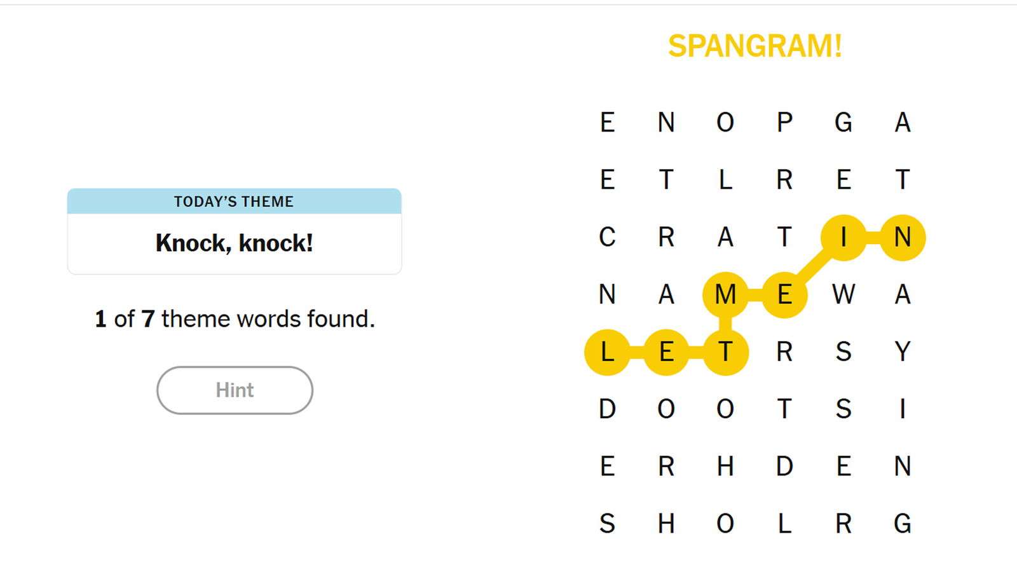Tap the letter P in the grid
Viewport: 1017px width, 572px height.
click(x=784, y=123)
